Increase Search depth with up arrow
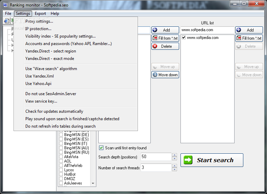267x194 pixels. pyautogui.click(x=174, y=155)
